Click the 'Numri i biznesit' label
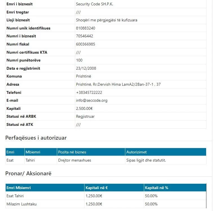 (x=21, y=36)
